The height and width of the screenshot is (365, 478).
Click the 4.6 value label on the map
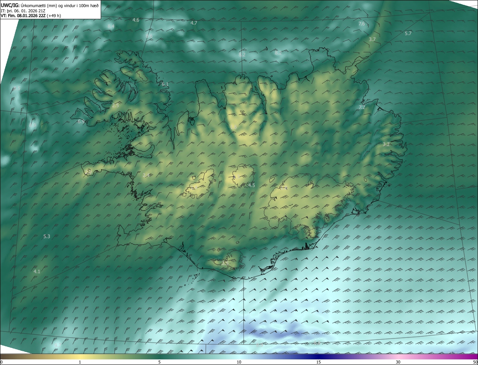[x=136, y=20]
